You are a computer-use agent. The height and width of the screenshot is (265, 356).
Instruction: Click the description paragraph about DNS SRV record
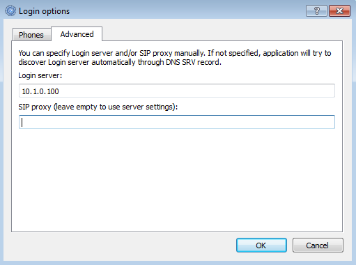coord(175,58)
